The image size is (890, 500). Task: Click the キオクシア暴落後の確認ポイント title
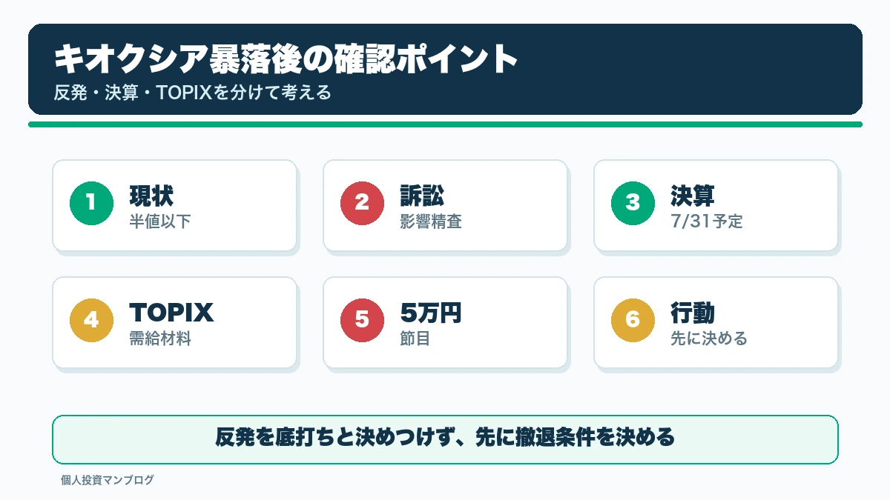pos(286,59)
